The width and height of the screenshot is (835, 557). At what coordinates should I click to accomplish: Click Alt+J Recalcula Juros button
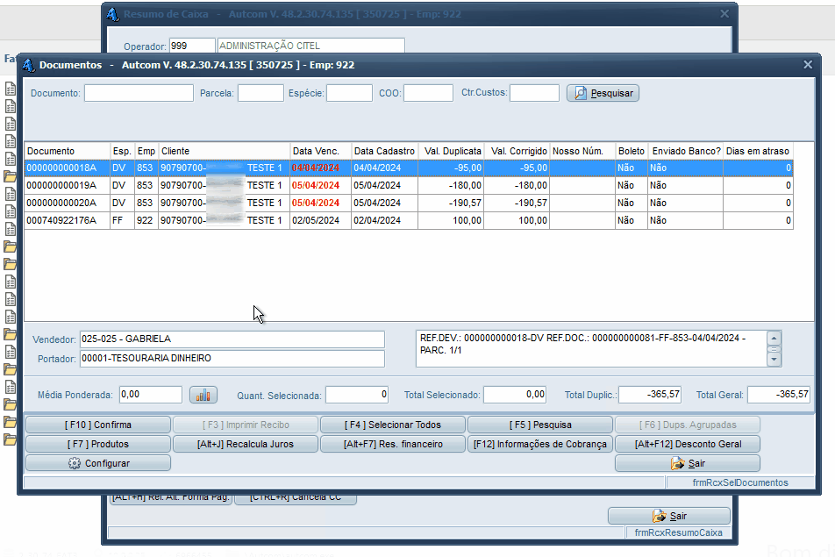point(246,444)
